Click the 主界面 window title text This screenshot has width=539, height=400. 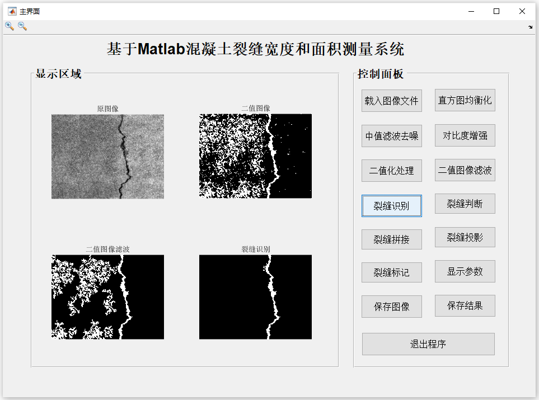click(x=30, y=11)
